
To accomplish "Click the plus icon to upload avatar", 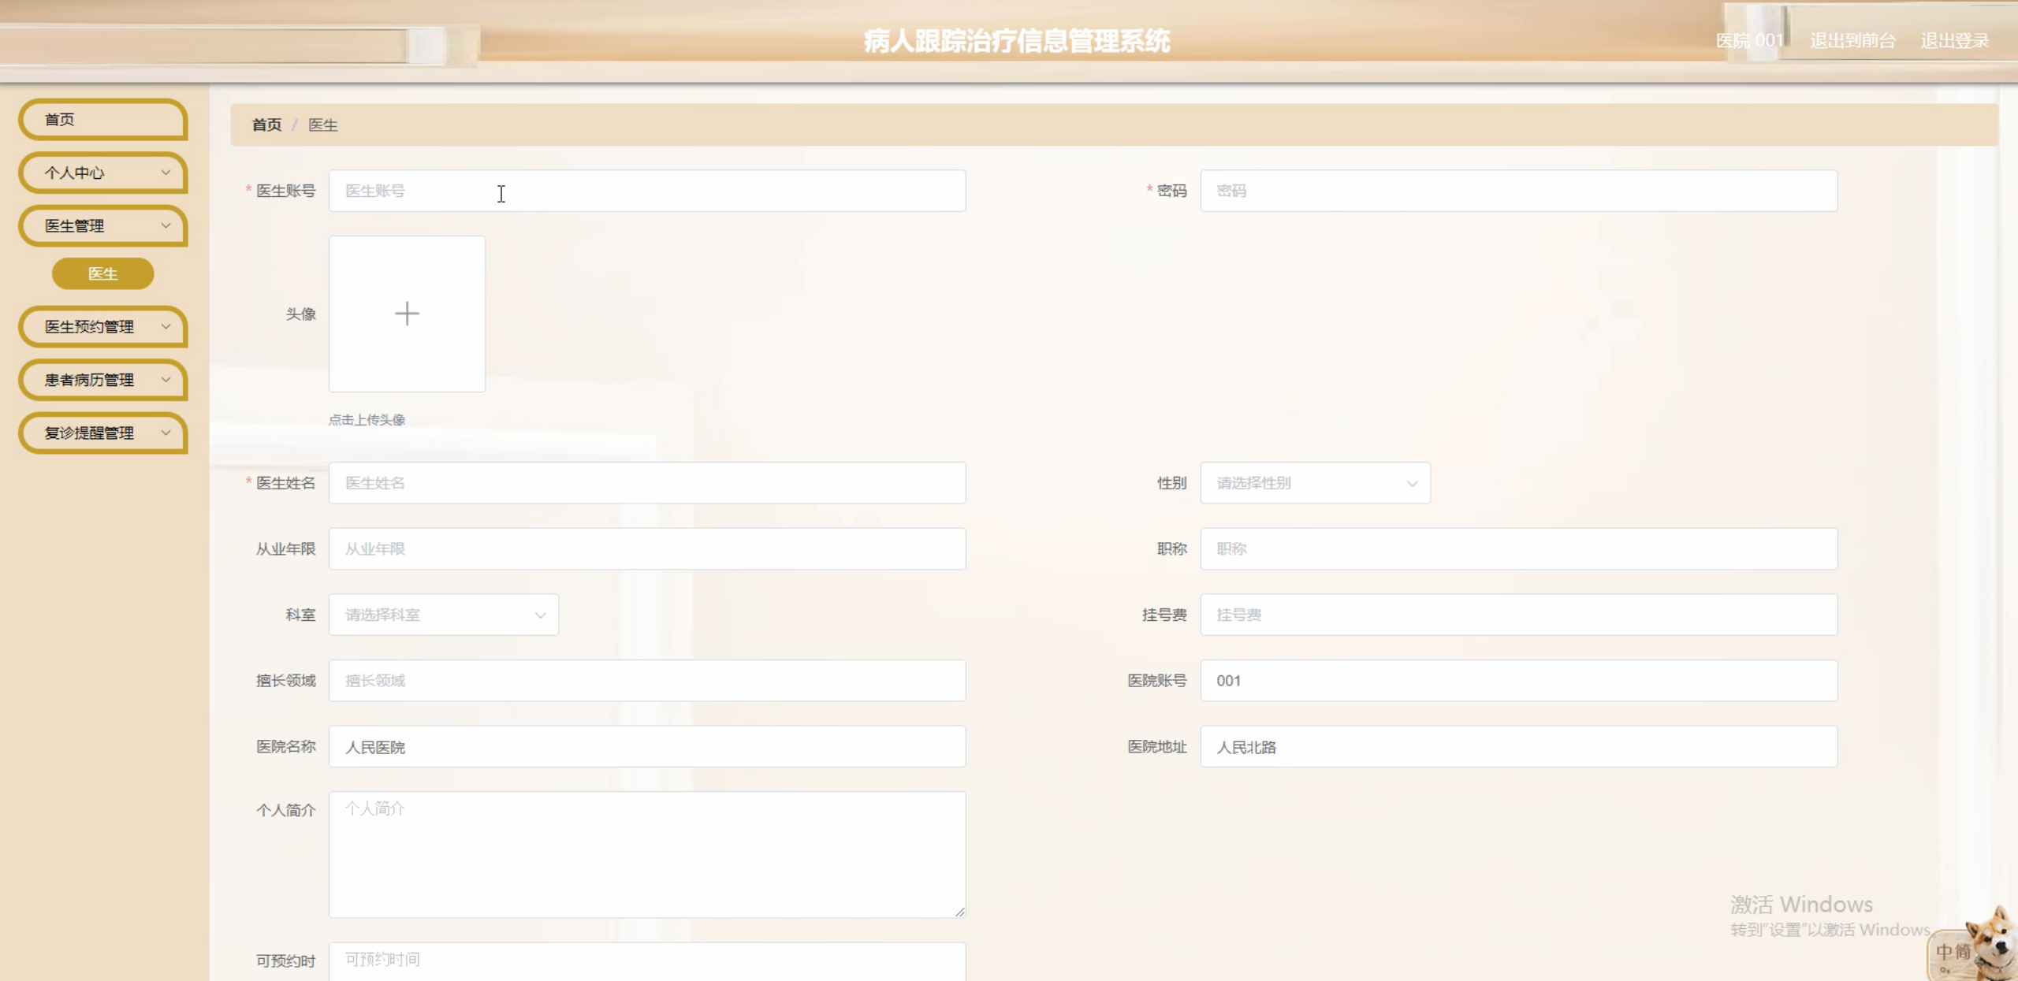I will [x=407, y=314].
